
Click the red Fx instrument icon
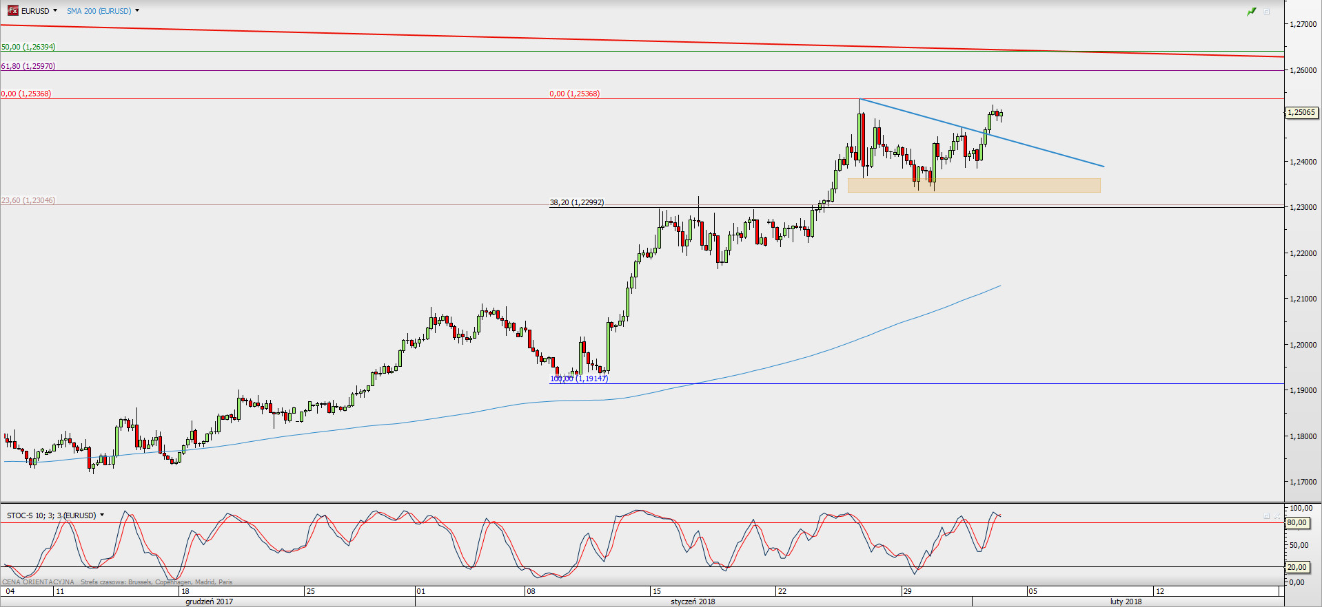coord(12,11)
